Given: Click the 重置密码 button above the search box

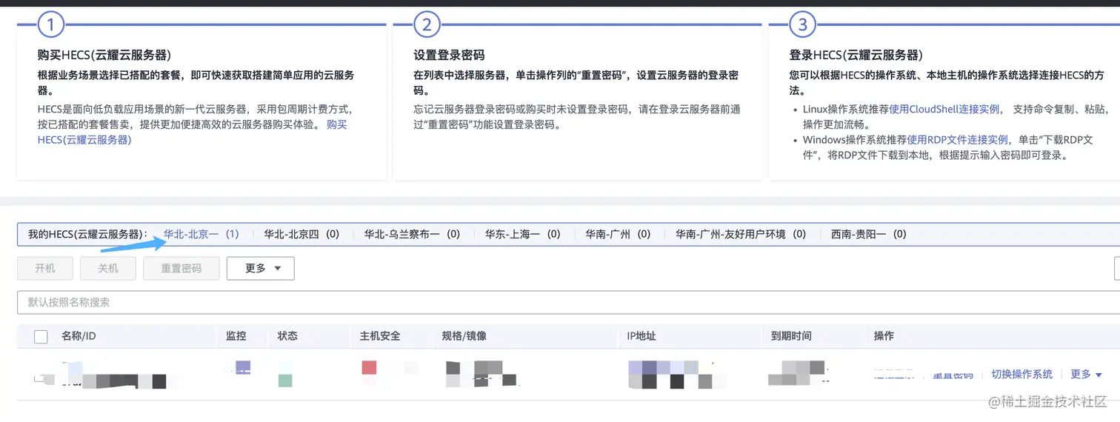Looking at the screenshot, I should click(x=181, y=268).
